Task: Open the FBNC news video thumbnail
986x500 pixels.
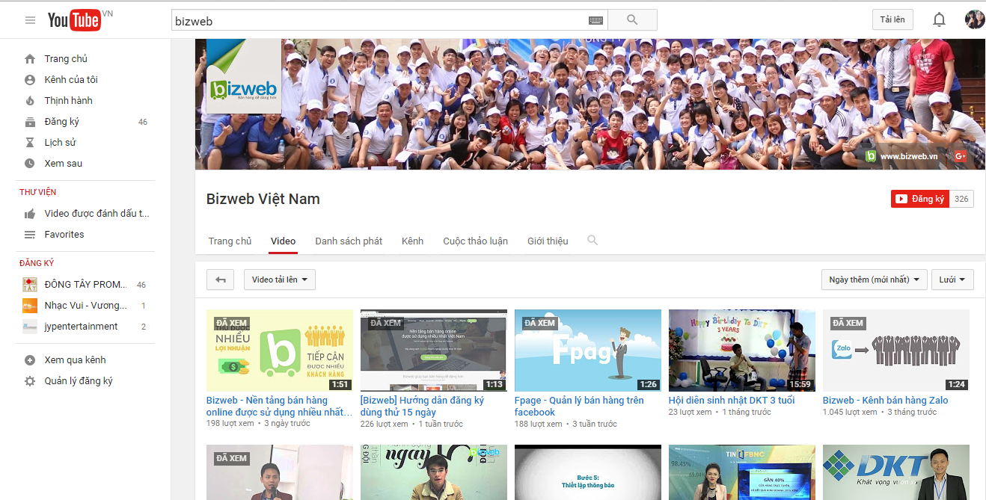Action: point(742,472)
